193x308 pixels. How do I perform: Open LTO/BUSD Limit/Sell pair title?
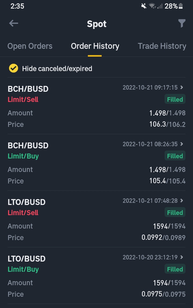(x=27, y=202)
